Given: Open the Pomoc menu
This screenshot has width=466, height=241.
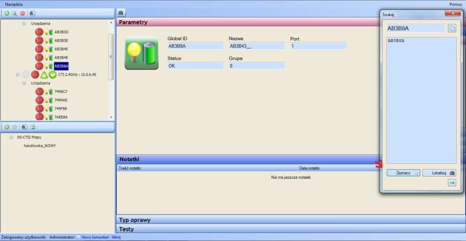Looking at the screenshot, I should click(x=457, y=4).
